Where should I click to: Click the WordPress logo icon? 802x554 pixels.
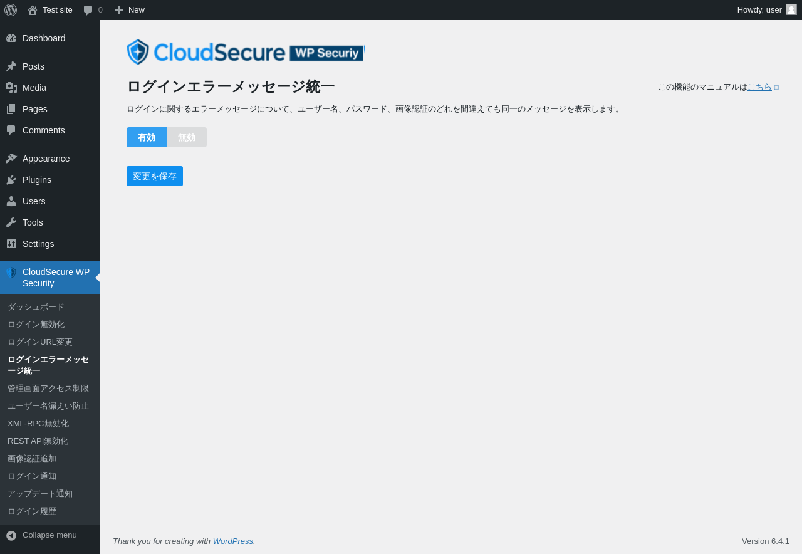tap(11, 10)
